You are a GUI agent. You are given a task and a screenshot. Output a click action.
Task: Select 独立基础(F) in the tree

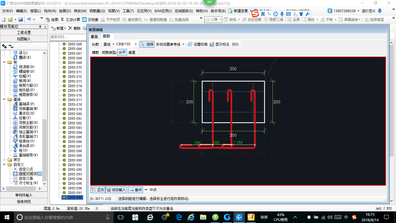click(x=26, y=132)
